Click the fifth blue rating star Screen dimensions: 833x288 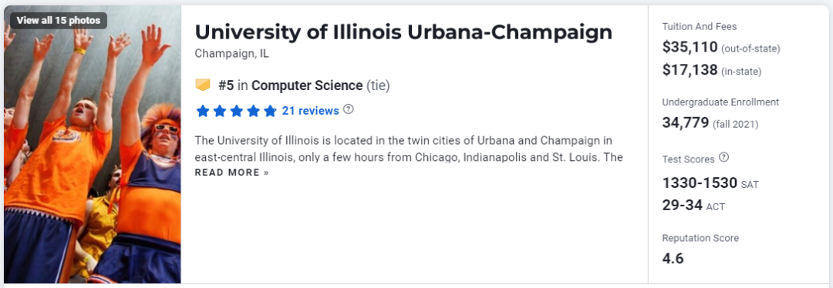271,111
